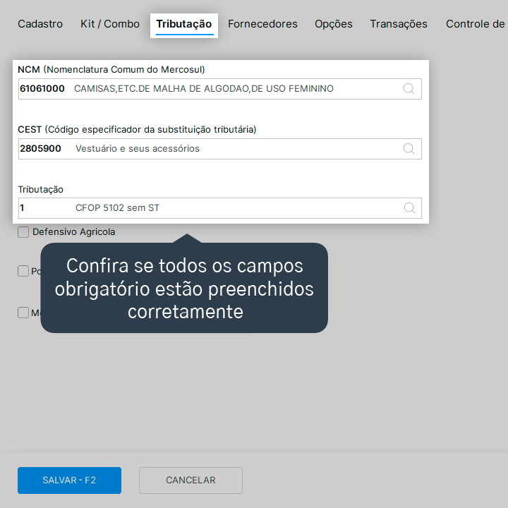Go to the Fornecedores tab
508x508 pixels.
(x=262, y=24)
